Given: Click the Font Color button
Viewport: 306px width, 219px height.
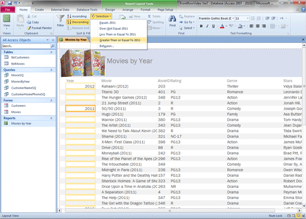Looking at the screenshot, I should coord(222,26).
